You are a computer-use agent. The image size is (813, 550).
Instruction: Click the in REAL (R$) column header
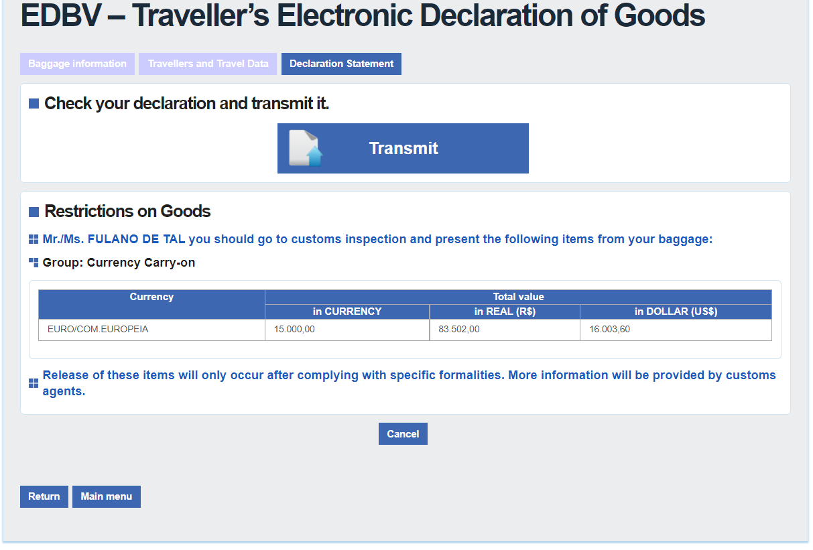[505, 312]
